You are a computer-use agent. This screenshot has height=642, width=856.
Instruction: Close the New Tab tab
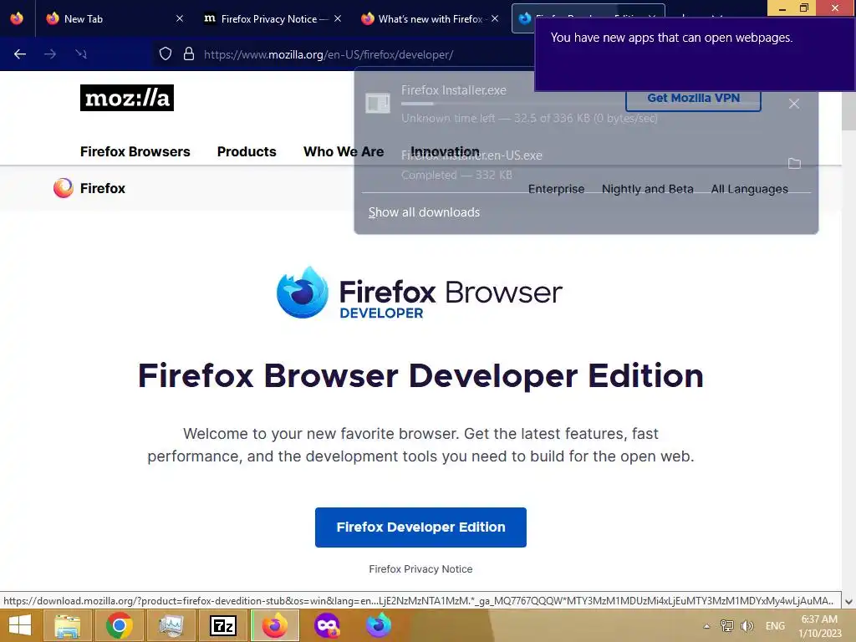coord(180,18)
